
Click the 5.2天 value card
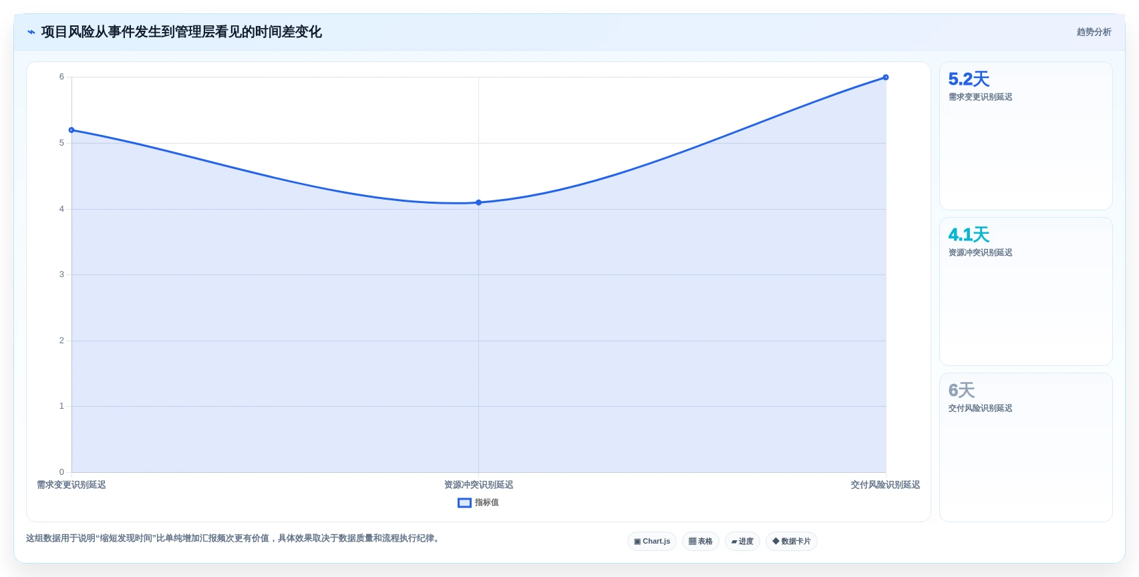pos(1026,136)
